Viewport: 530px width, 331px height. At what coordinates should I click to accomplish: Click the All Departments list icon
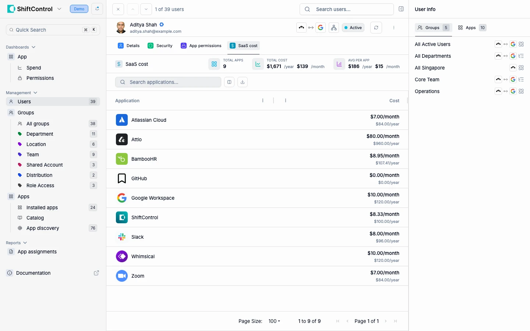pyautogui.click(x=521, y=56)
